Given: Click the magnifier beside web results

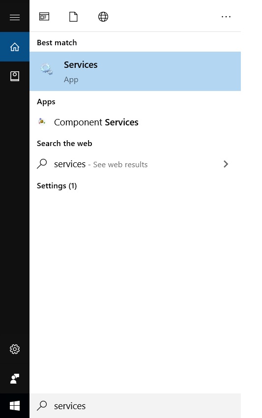Looking at the screenshot, I should pyautogui.click(x=42, y=164).
